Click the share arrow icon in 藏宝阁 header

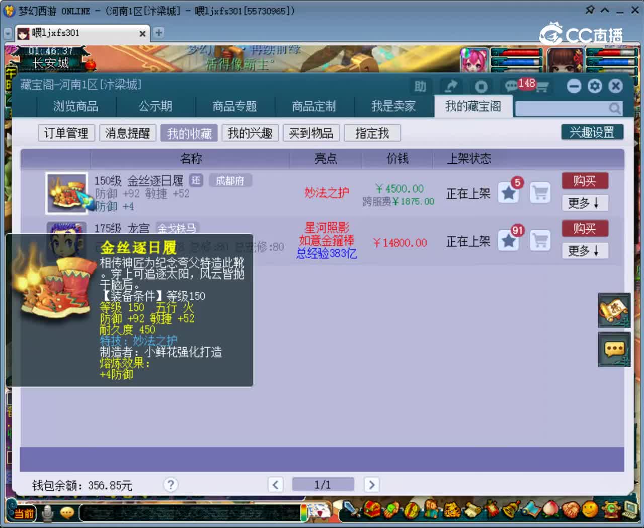click(x=451, y=86)
